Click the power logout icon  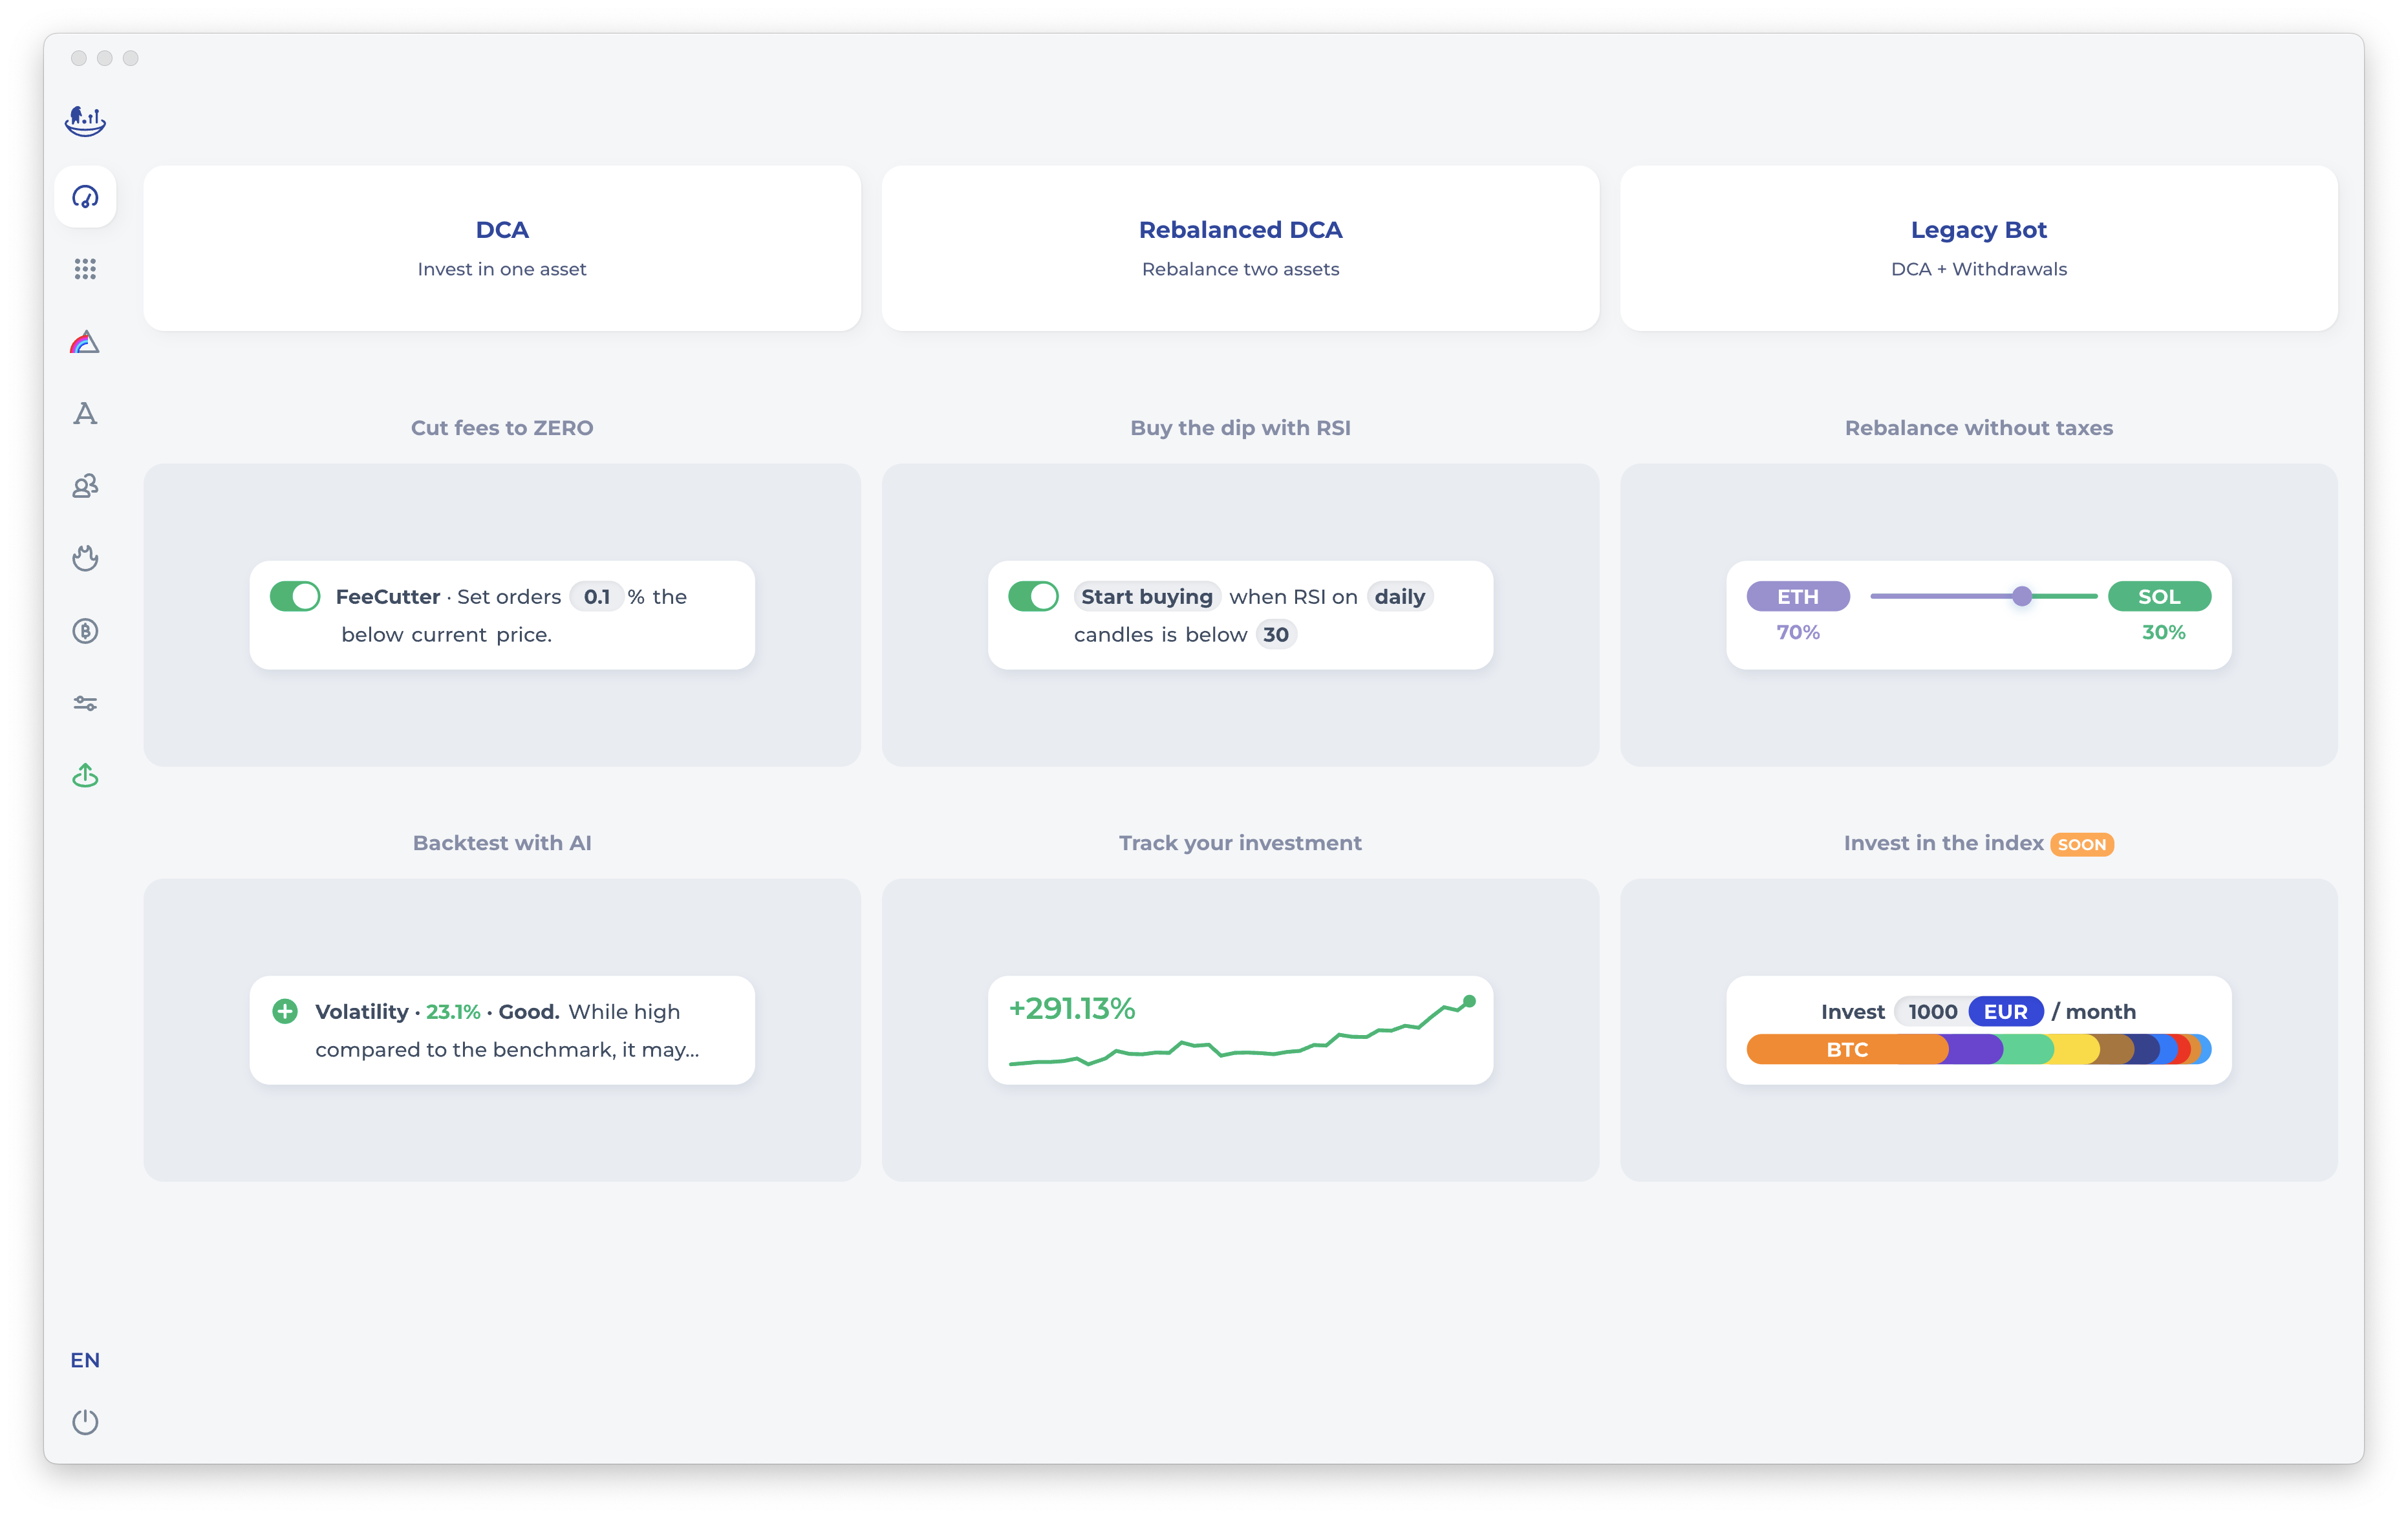85,1421
